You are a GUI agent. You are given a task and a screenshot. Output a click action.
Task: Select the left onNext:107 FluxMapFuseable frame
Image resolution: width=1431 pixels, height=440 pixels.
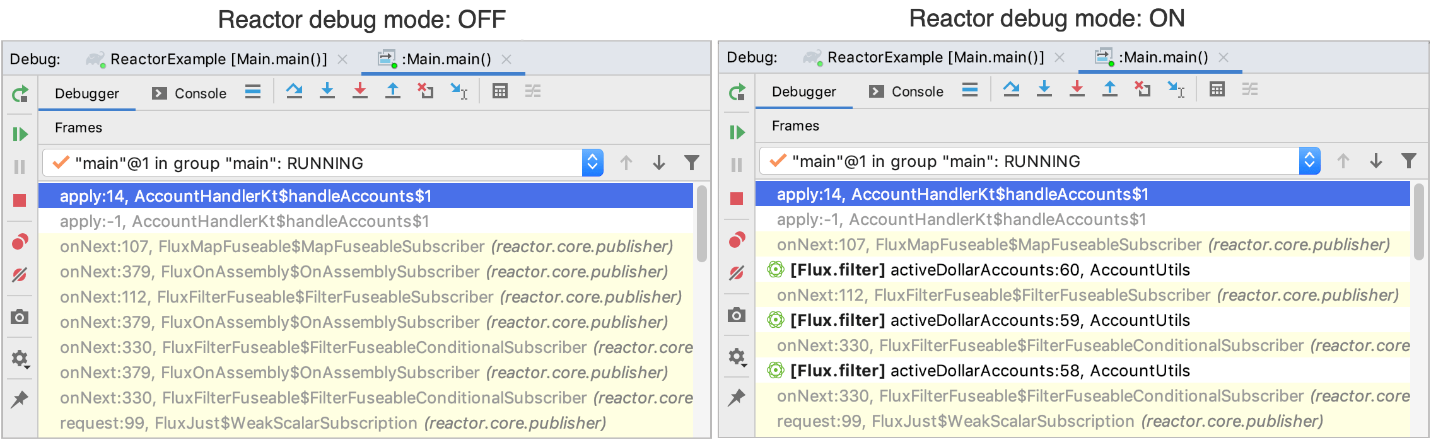click(366, 246)
